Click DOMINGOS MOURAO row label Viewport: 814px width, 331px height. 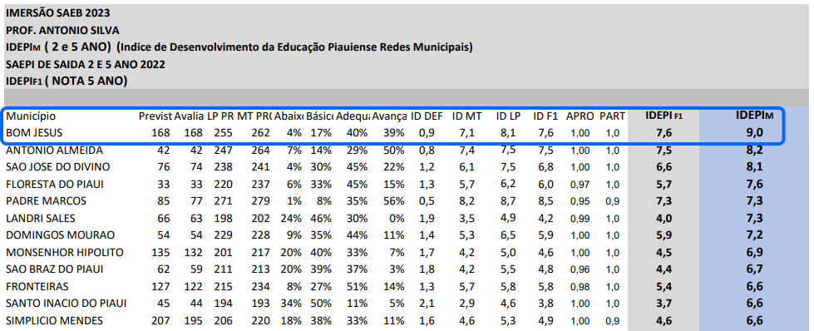click(60, 235)
